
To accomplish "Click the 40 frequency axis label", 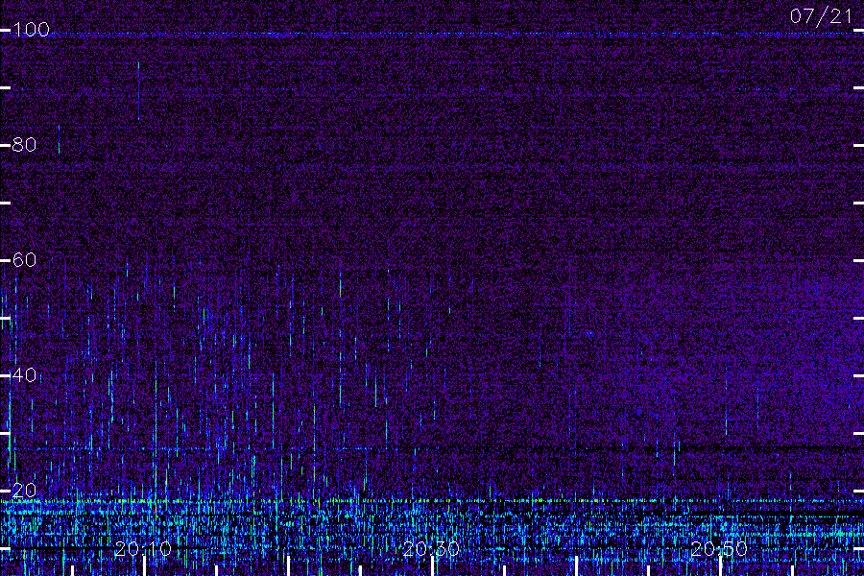I will (24, 374).
